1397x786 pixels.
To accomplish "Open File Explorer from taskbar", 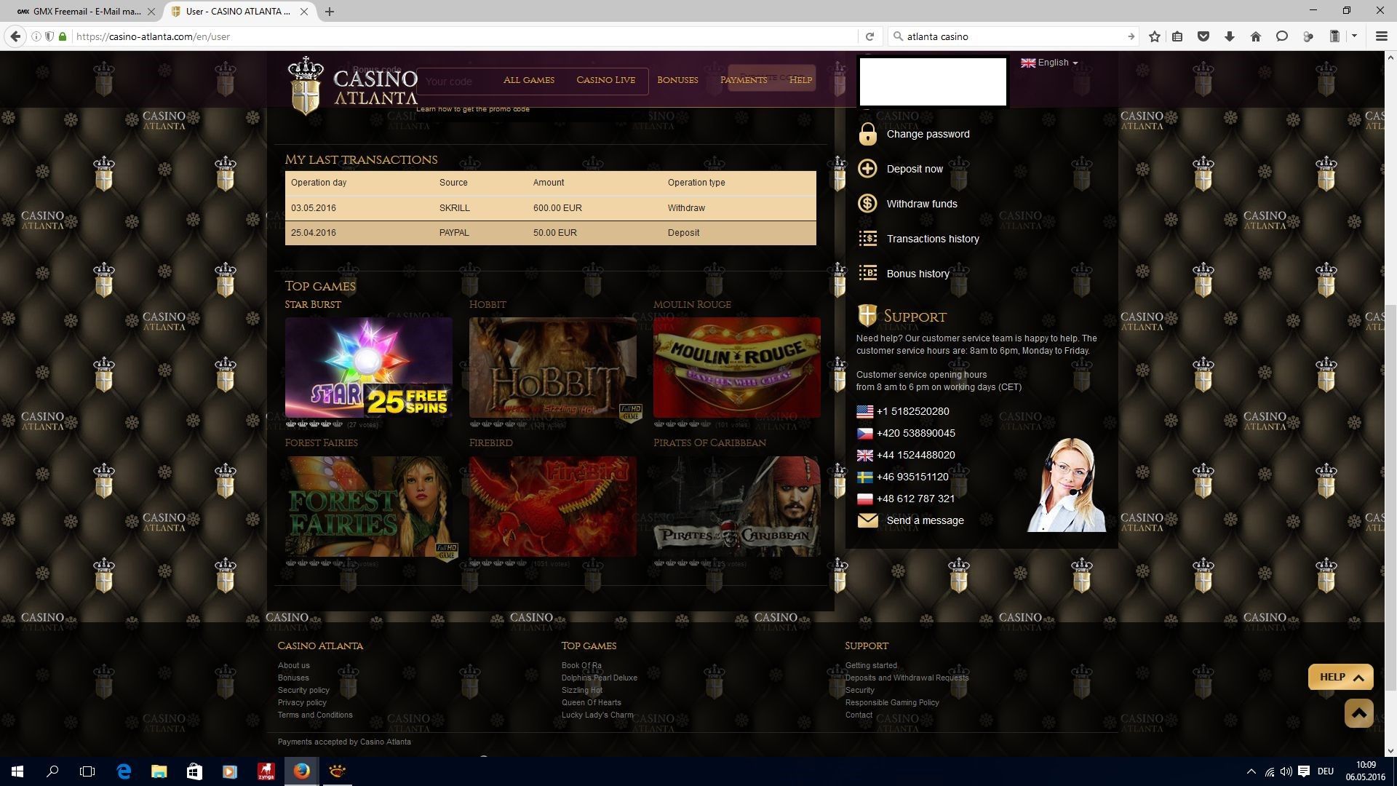I will click(x=159, y=771).
